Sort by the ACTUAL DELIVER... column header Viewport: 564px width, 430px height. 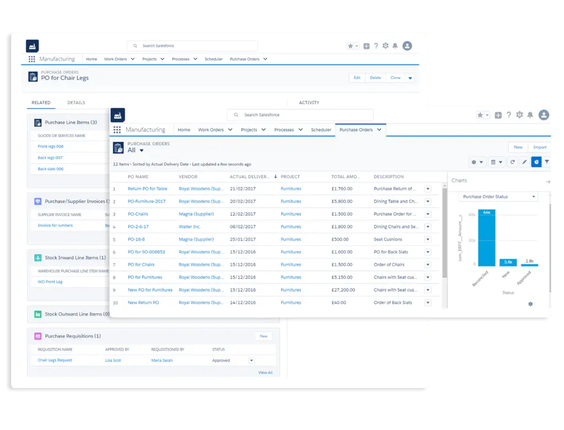(x=250, y=177)
